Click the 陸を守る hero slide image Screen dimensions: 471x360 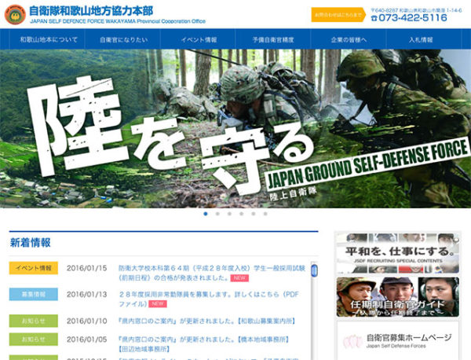235,128
